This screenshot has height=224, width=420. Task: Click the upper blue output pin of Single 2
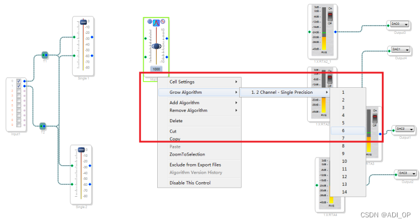90,166
